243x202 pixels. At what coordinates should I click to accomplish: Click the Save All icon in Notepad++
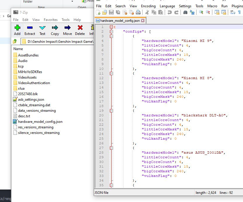118,12
